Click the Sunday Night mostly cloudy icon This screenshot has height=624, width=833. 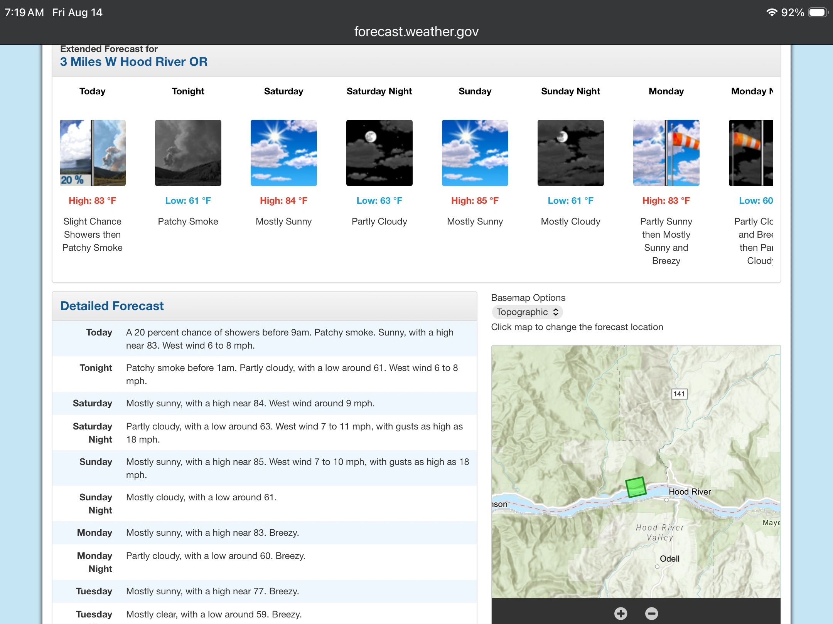571,153
